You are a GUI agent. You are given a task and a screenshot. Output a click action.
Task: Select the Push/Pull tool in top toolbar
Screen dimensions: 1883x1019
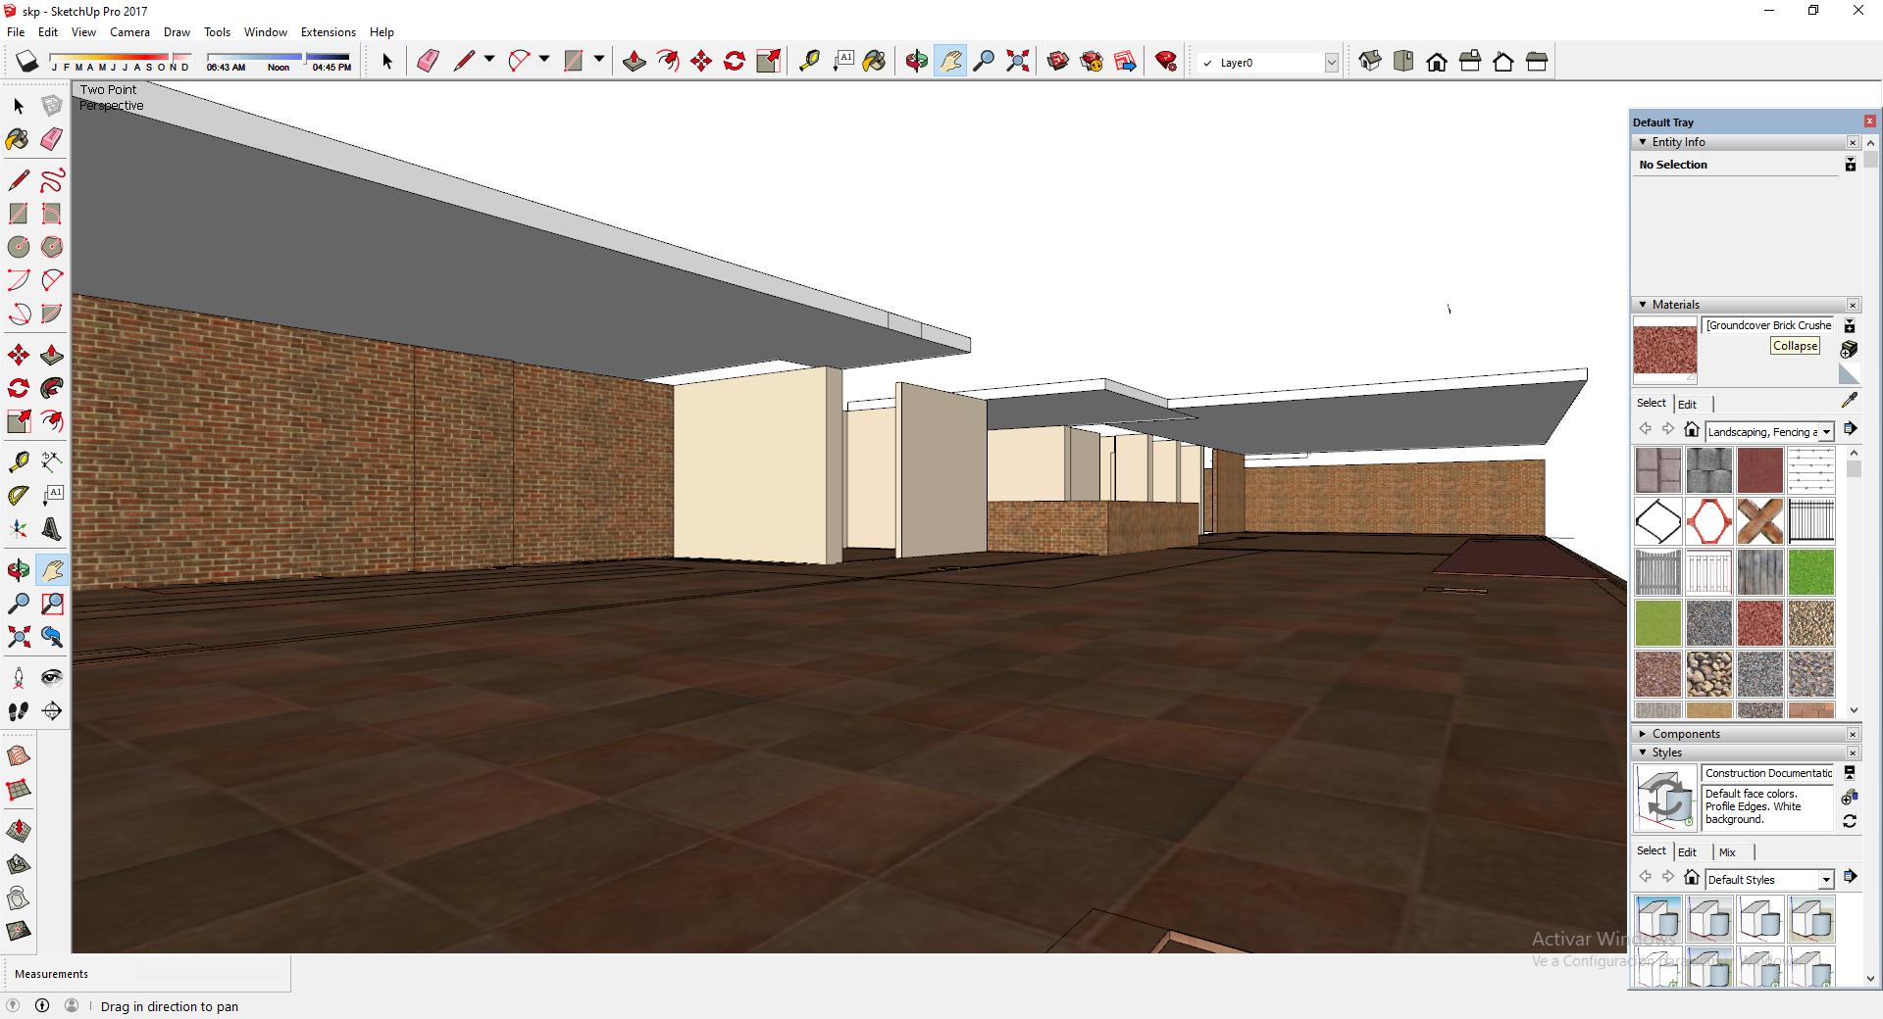634,62
